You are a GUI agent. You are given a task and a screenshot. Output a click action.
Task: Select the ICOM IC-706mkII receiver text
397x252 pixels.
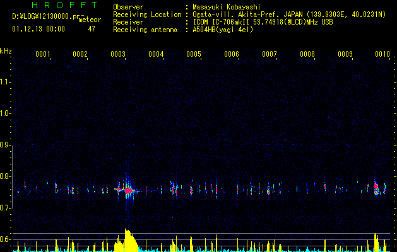point(263,22)
